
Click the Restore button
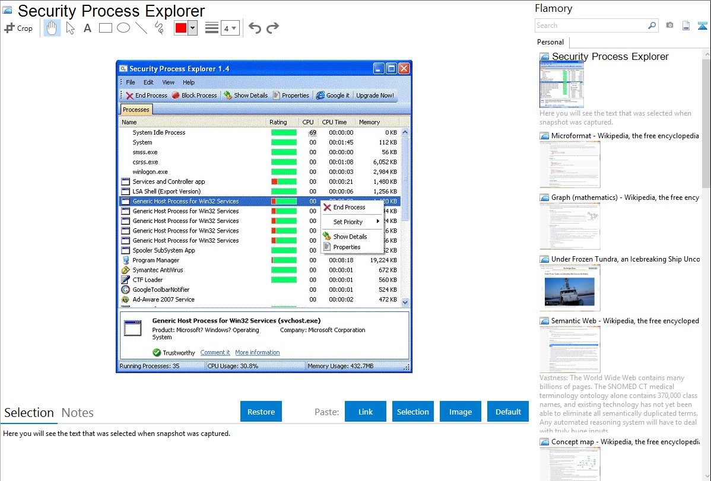pyautogui.click(x=261, y=412)
